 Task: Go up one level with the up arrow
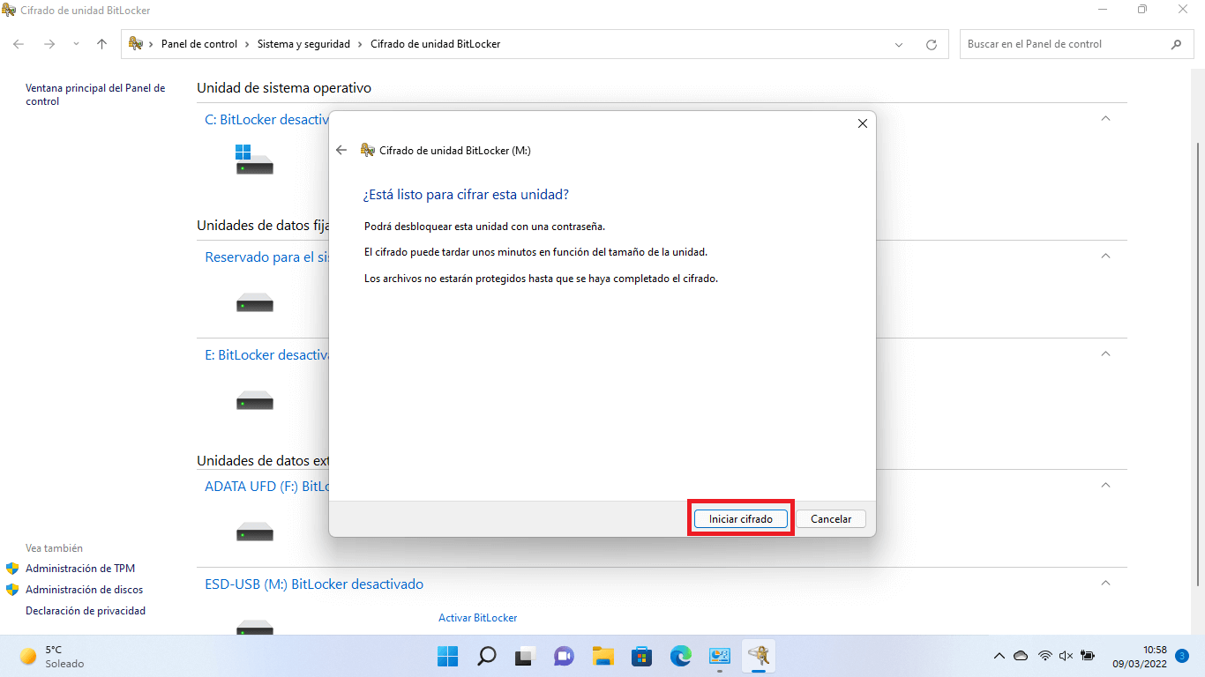[101, 44]
